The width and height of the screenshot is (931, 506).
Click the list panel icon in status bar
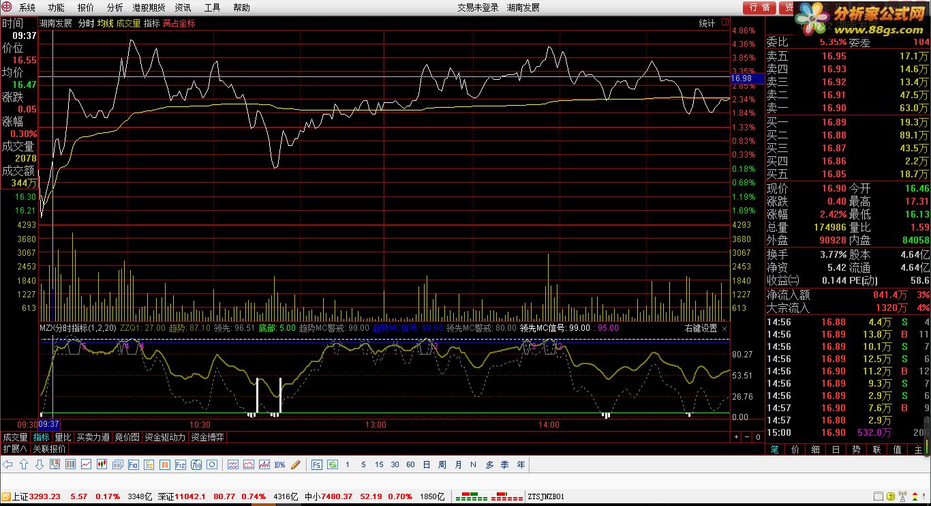click(879, 496)
